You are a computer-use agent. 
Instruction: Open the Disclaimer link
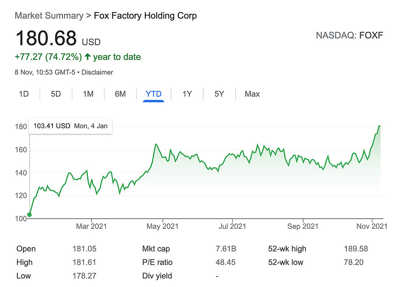(97, 72)
